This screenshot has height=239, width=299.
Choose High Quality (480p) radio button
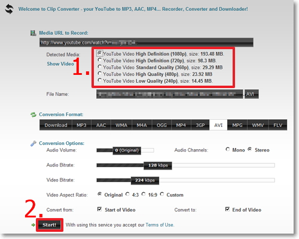pos(99,74)
